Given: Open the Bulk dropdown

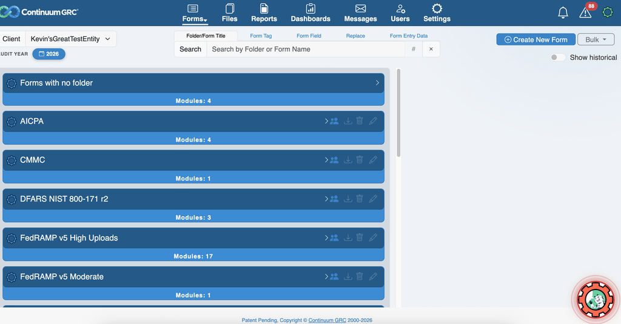Looking at the screenshot, I should pos(596,39).
